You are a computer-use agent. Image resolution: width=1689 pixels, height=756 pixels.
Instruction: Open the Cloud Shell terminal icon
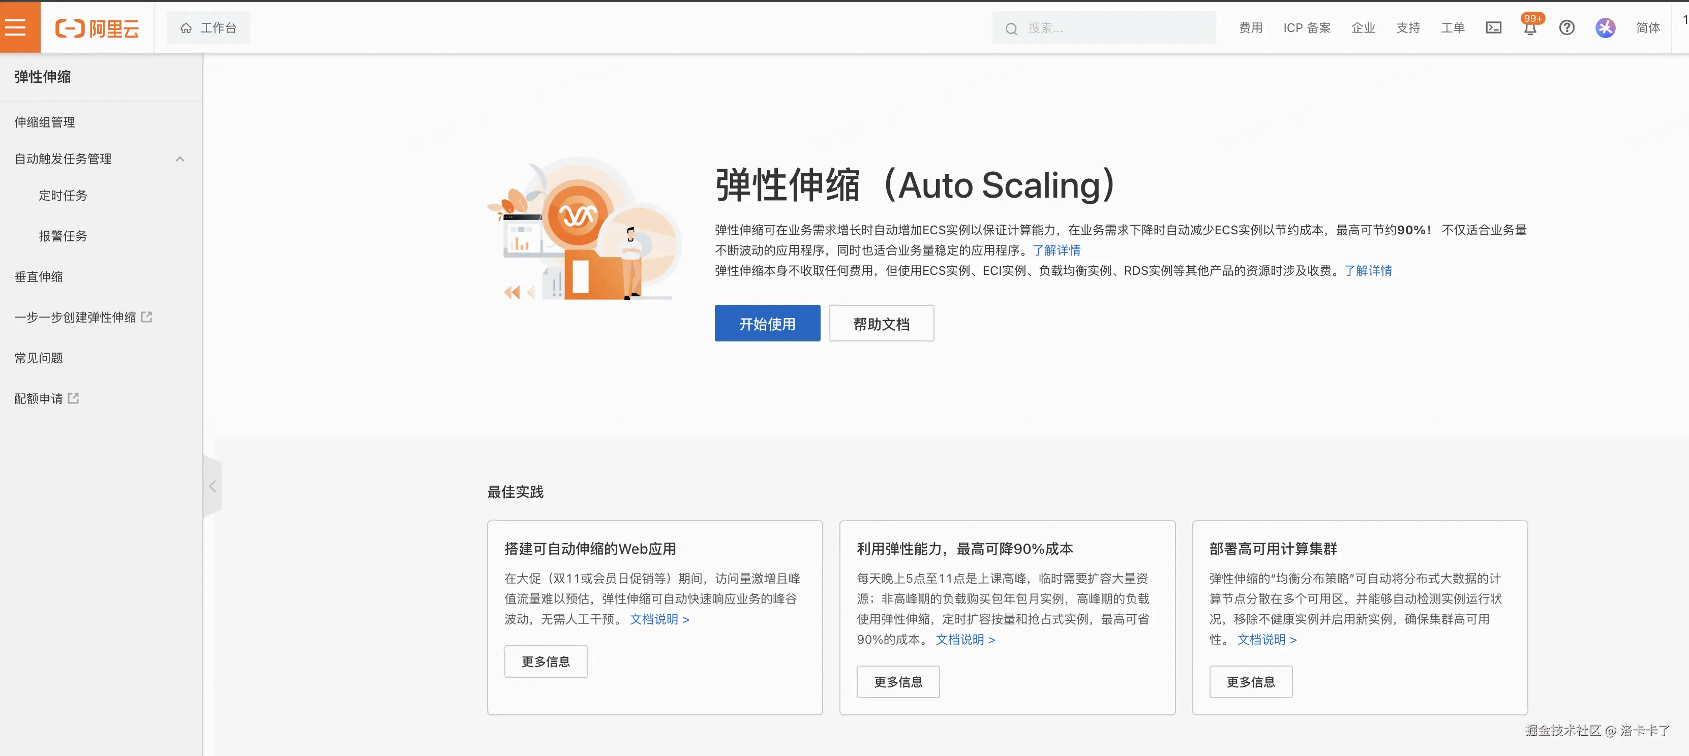(x=1493, y=27)
